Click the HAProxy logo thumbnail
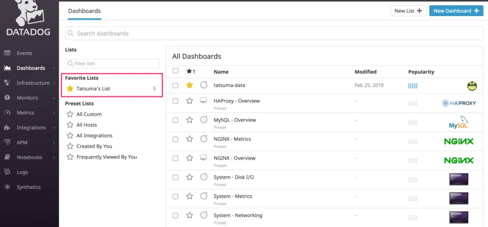Screen dimensions: 488x227 coord(459,103)
